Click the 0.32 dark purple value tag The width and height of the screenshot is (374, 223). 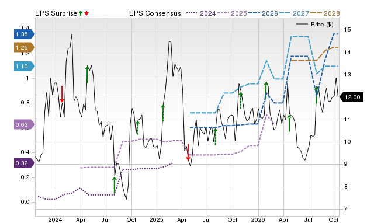[x=25, y=163]
